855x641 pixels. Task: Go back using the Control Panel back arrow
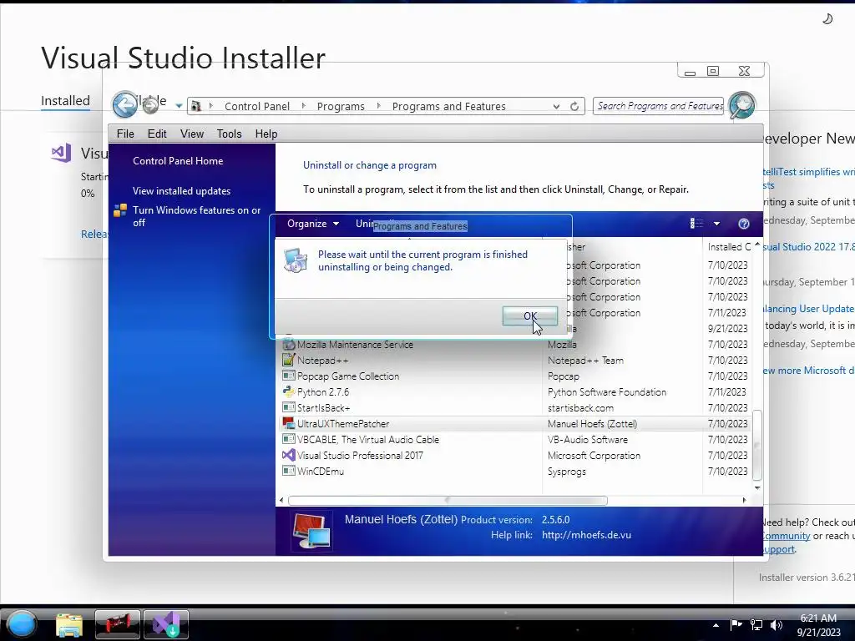pyautogui.click(x=125, y=104)
